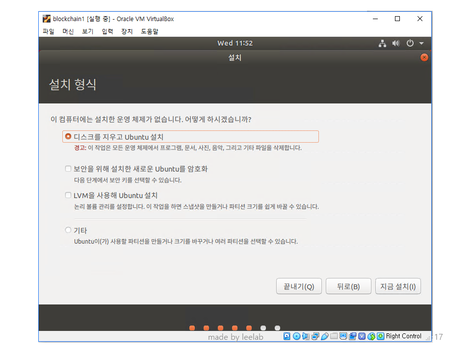Open the 장치 menu
471x353 pixels.
[x=127, y=31]
